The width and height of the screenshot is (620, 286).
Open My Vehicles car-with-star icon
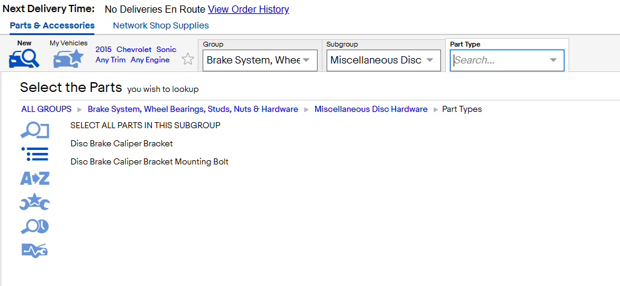(68, 59)
